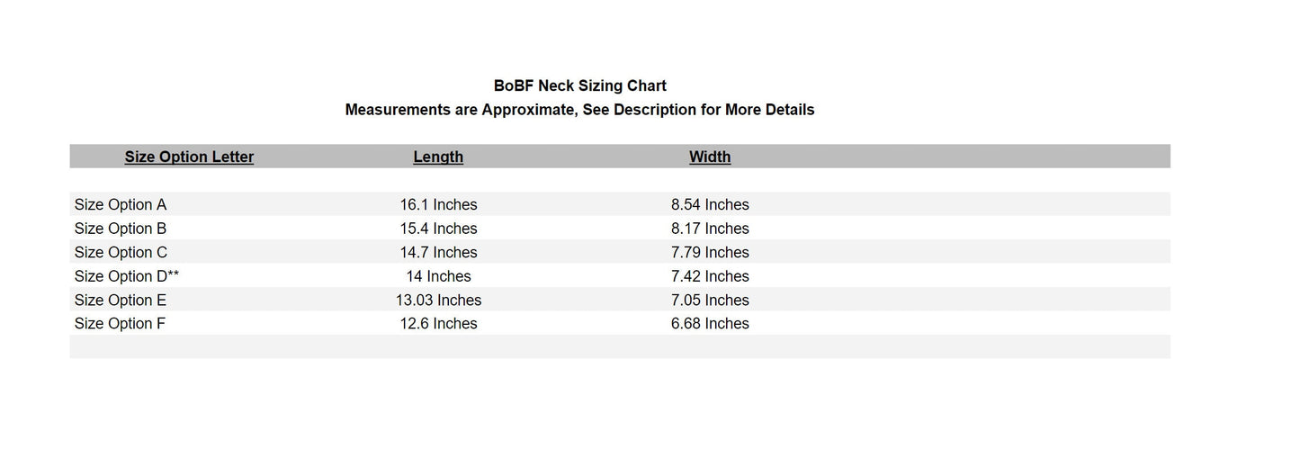
Task: Click the BoBF Neck Sizing Chart title
Action: pyautogui.click(x=579, y=85)
